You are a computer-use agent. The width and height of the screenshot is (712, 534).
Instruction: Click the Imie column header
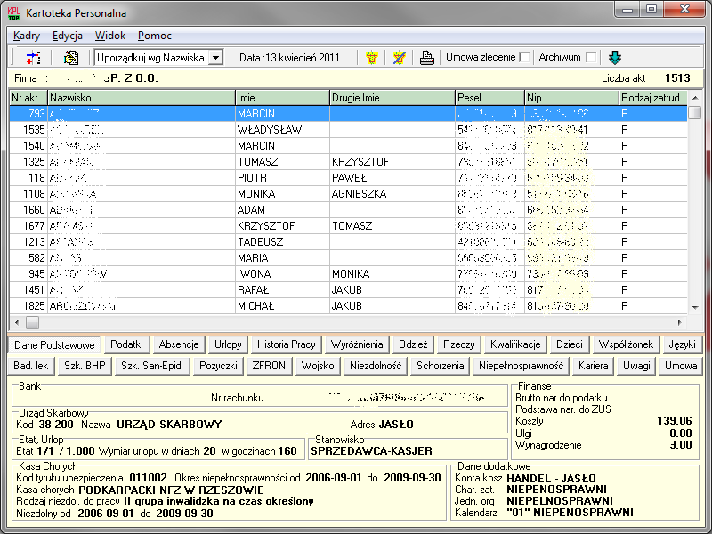282,98
